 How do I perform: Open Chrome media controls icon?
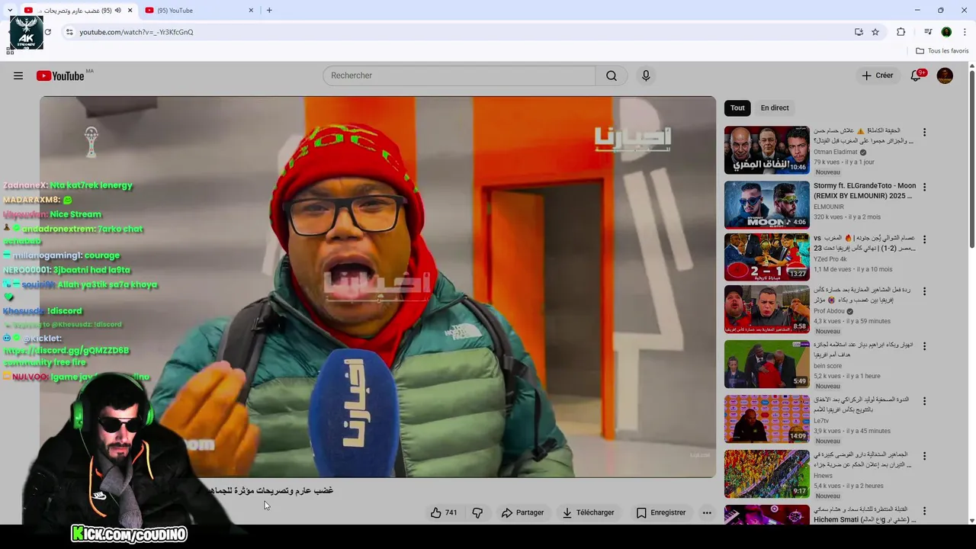[928, 32]
